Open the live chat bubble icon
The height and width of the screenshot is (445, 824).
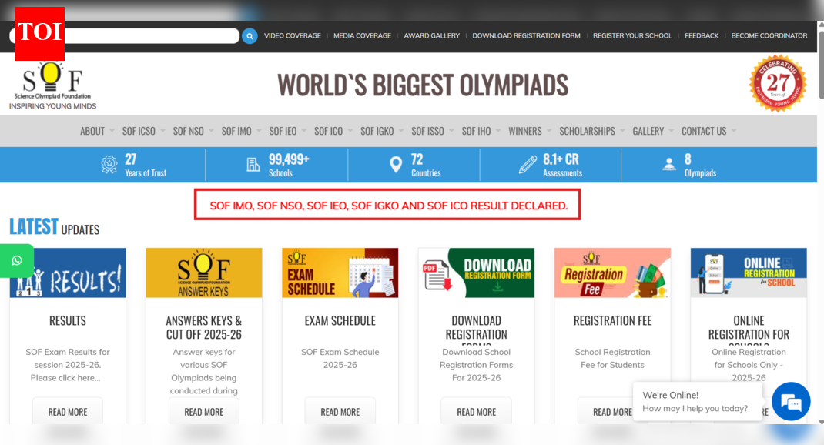tap(791, 401)
